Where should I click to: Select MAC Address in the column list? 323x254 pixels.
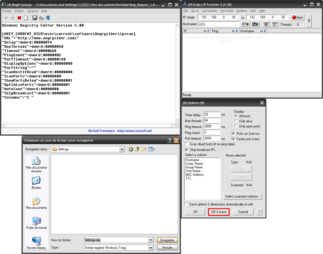pyautogui.click(x=194, y=175)
